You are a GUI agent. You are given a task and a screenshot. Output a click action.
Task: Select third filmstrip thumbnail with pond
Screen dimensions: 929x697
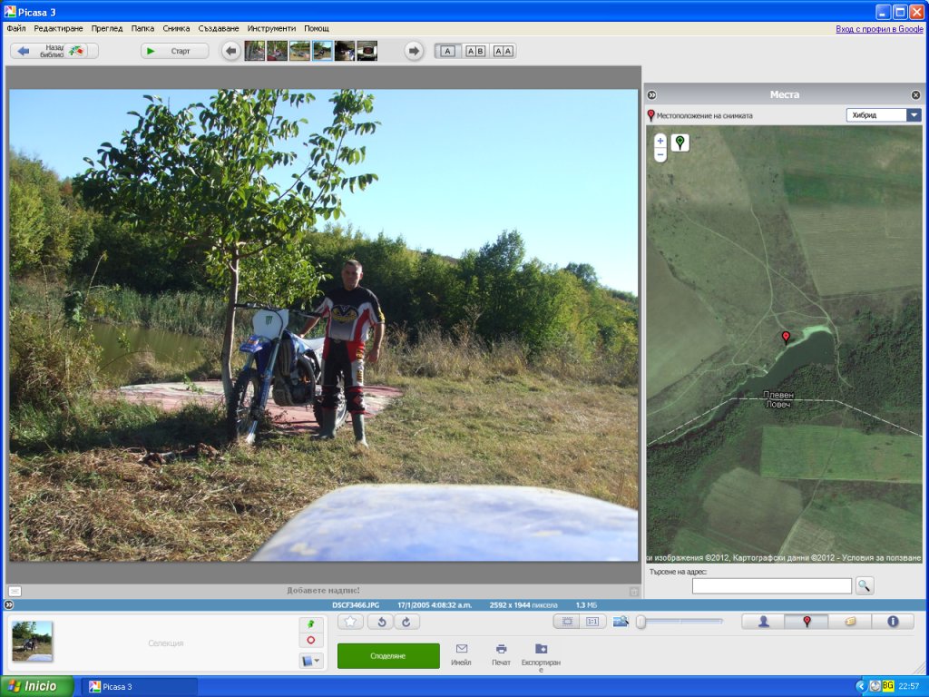(299, 51)
